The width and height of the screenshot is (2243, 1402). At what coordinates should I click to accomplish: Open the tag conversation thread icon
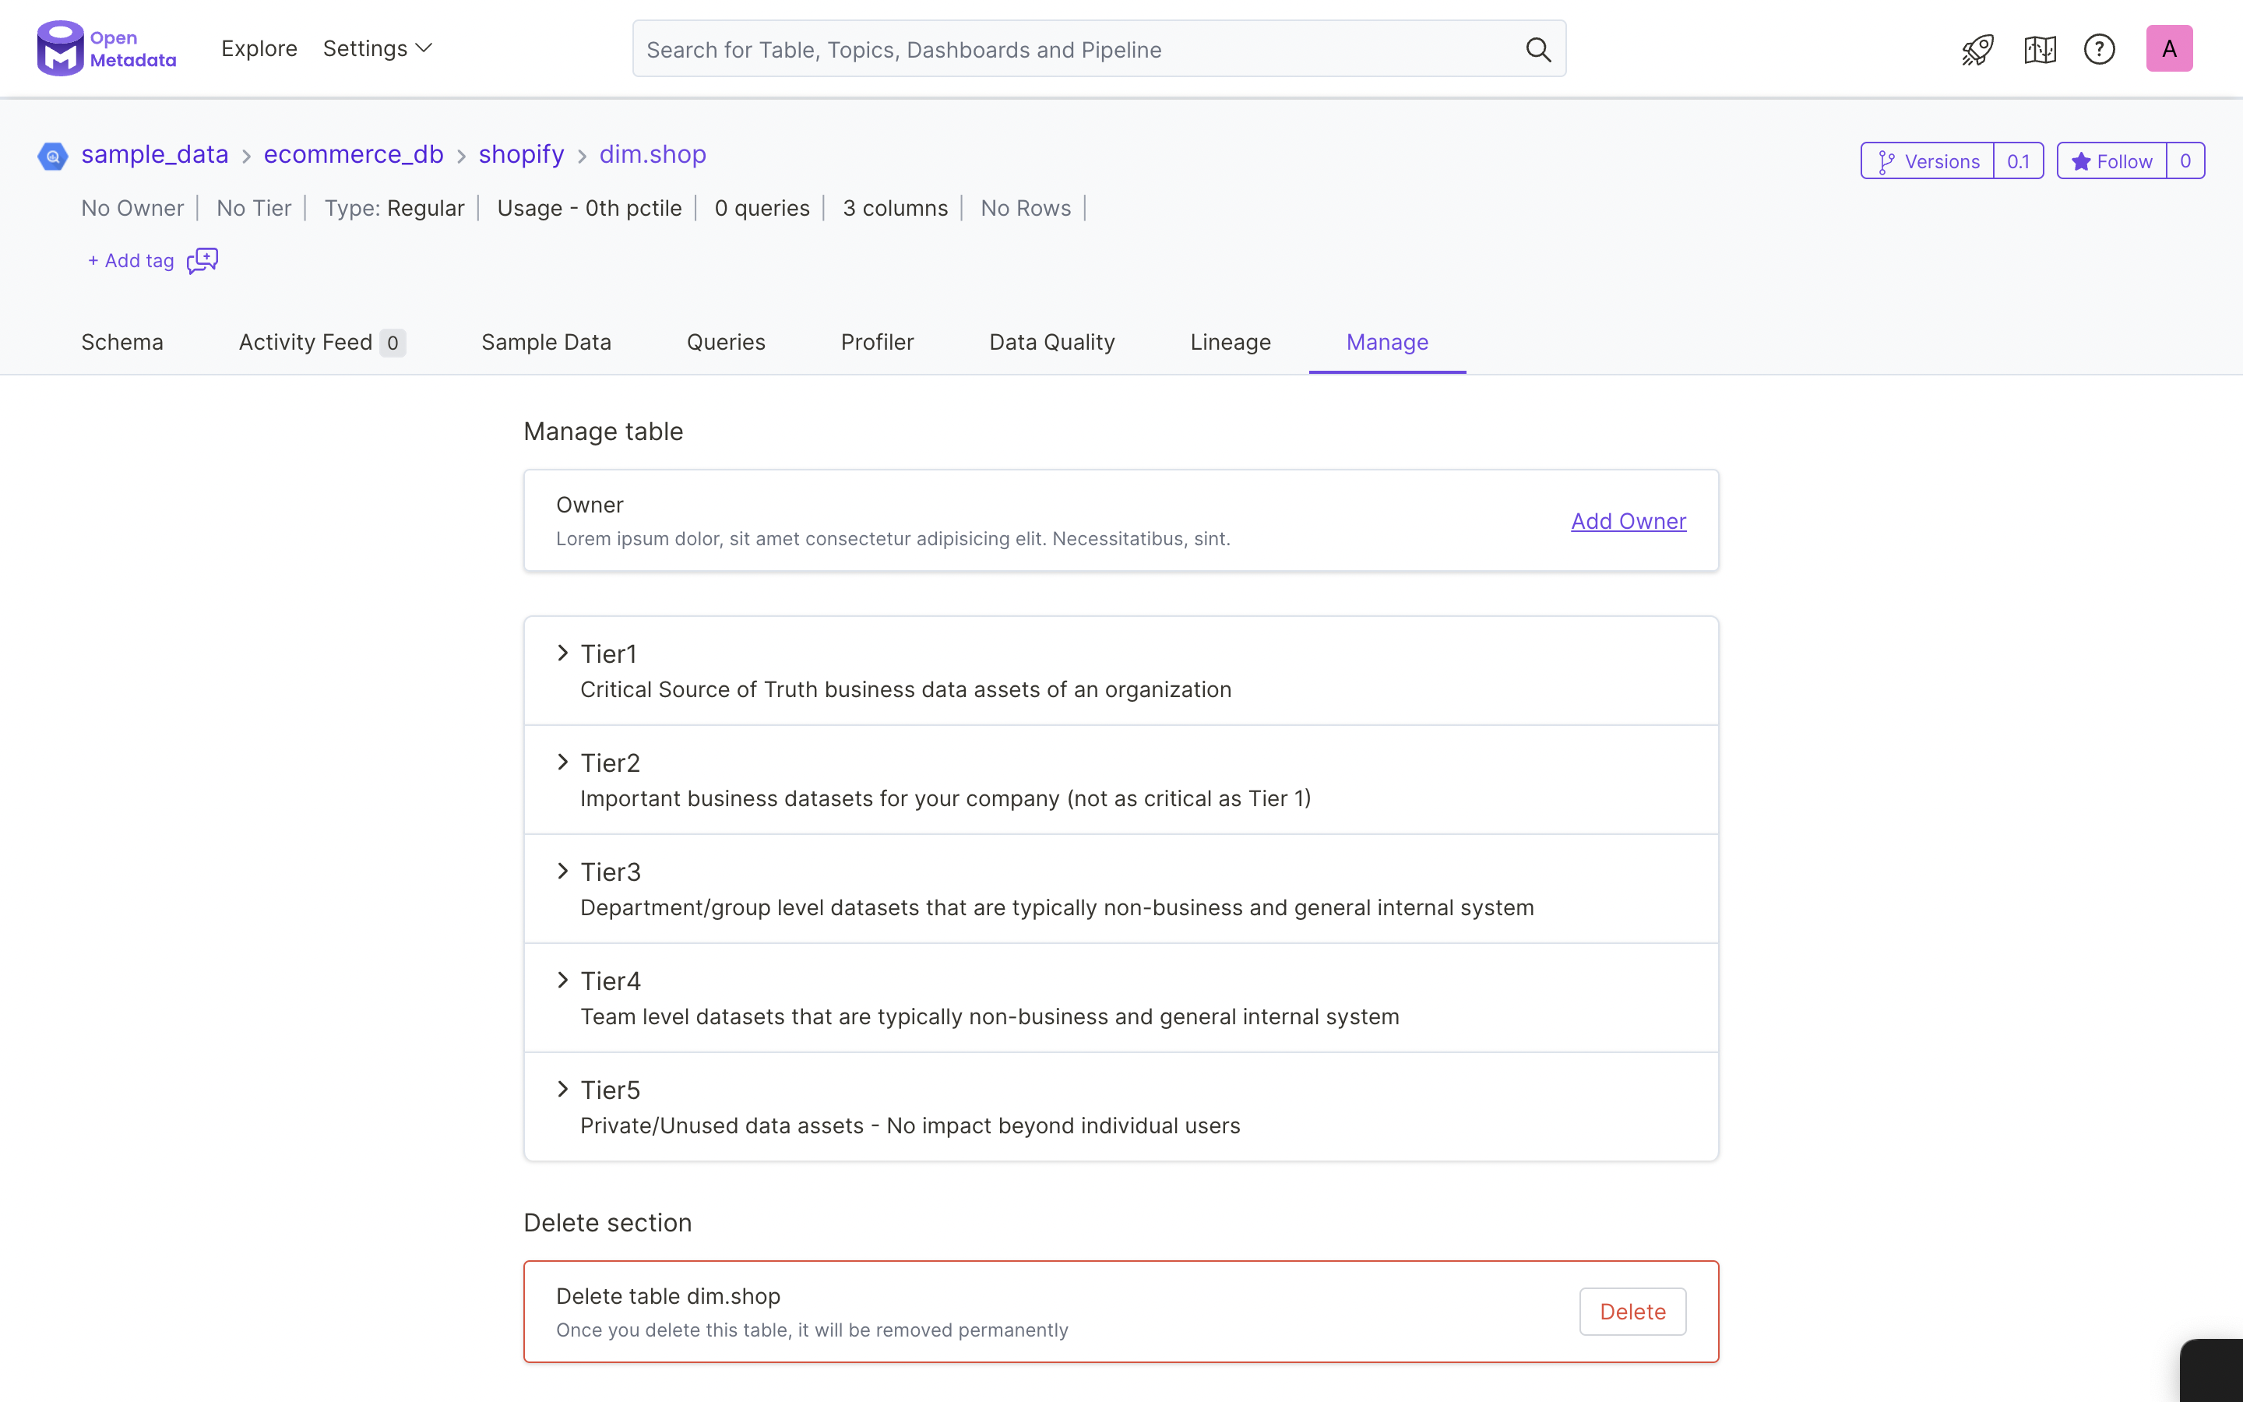click(202, 261)
